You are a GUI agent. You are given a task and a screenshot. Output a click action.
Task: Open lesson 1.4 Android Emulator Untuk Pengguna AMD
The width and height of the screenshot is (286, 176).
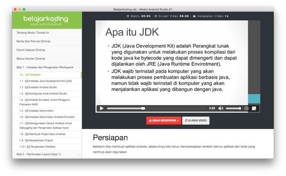click(x=47, y=102)
